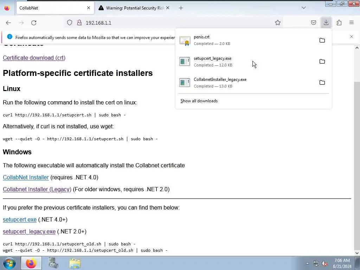Click the wget setupcert.sh command text

[x=80, y=139]
